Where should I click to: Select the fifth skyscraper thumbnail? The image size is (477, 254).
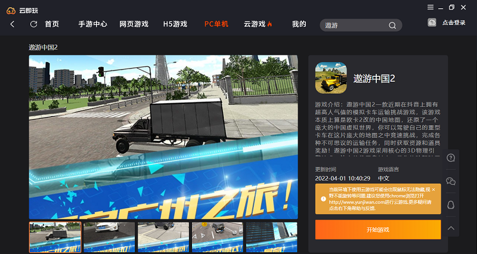pyautogui.click(x=272, y=237)
